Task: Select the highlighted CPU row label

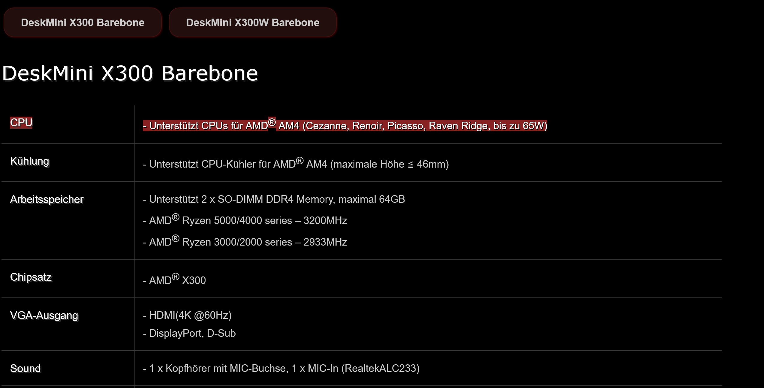Action: pos(21,122)
